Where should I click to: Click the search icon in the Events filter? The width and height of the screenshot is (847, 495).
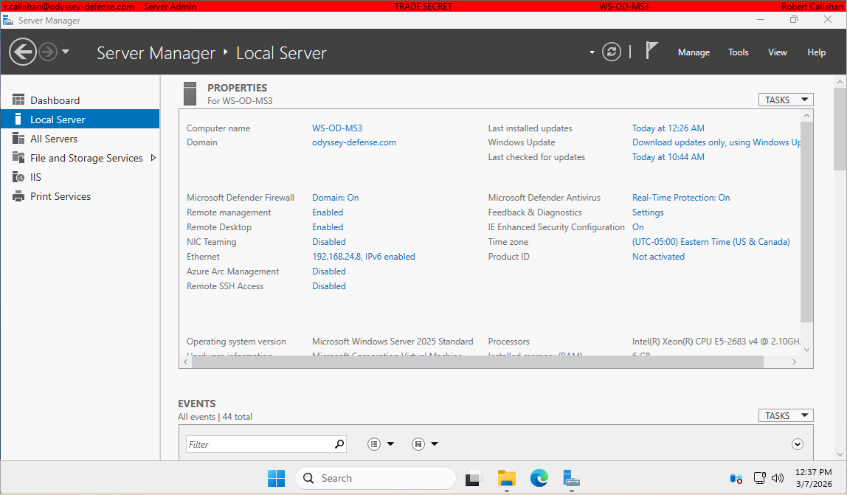[x=339, y=443]
